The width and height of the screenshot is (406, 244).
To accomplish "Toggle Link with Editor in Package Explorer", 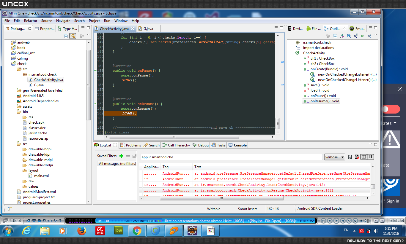I will (73, 36).
